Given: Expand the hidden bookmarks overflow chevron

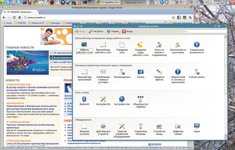Looking at the screenshot, I should 165,22.
